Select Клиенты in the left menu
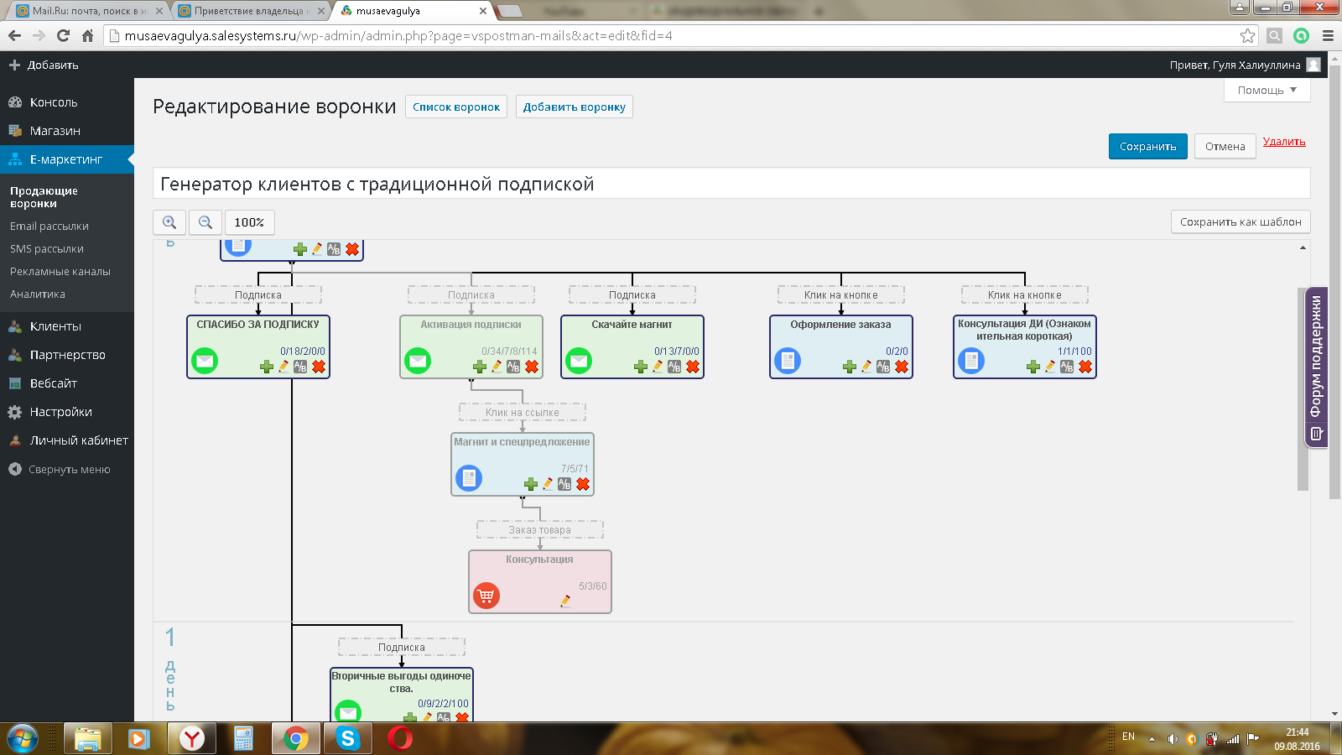 tap(55, 326)
